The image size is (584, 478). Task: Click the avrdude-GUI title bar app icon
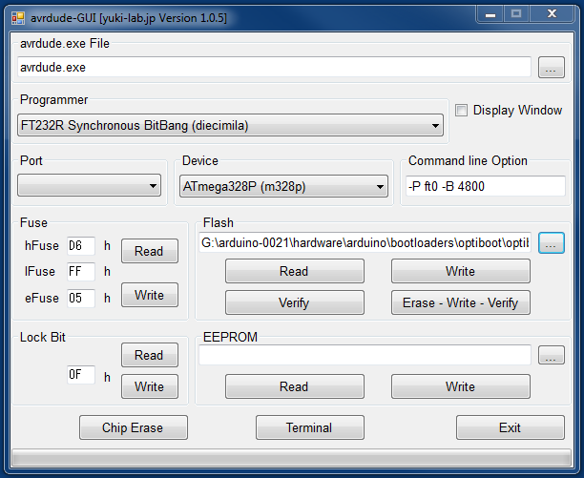tap(17, 18)
